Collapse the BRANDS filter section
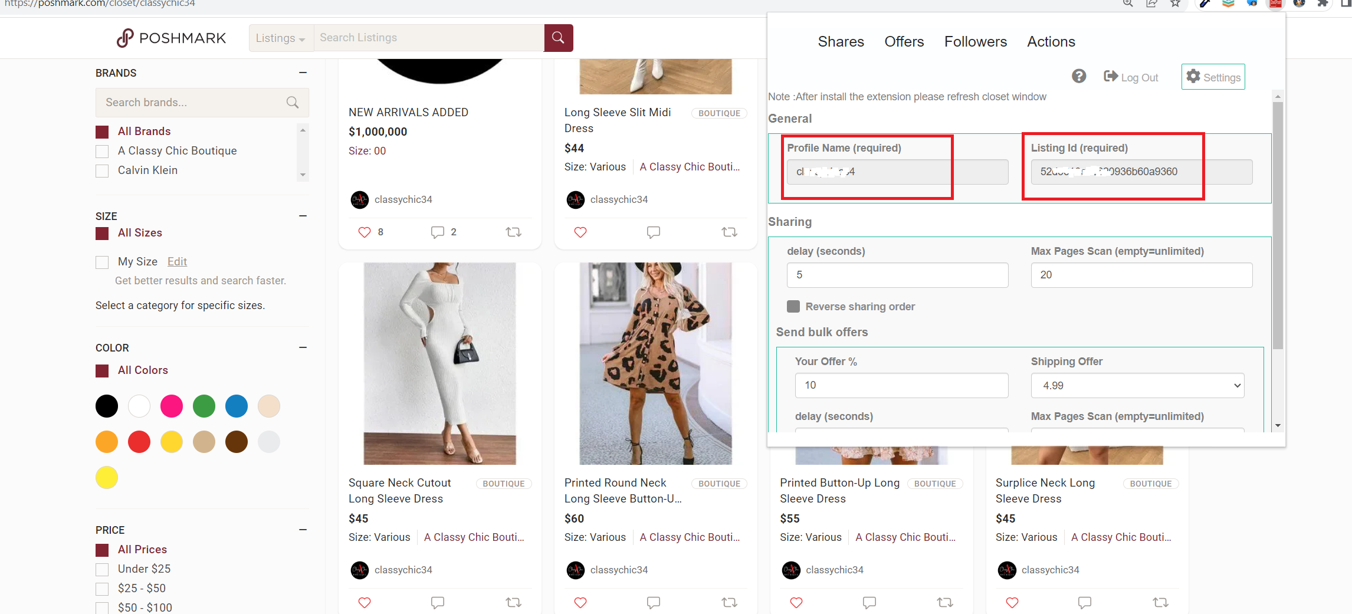1352x614 pixels. [x=303, y=73]
